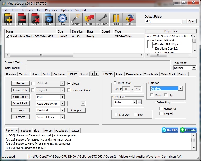Check Horizontal deblocking
Screen dimensions: 201x161
(x=161, y=108)
